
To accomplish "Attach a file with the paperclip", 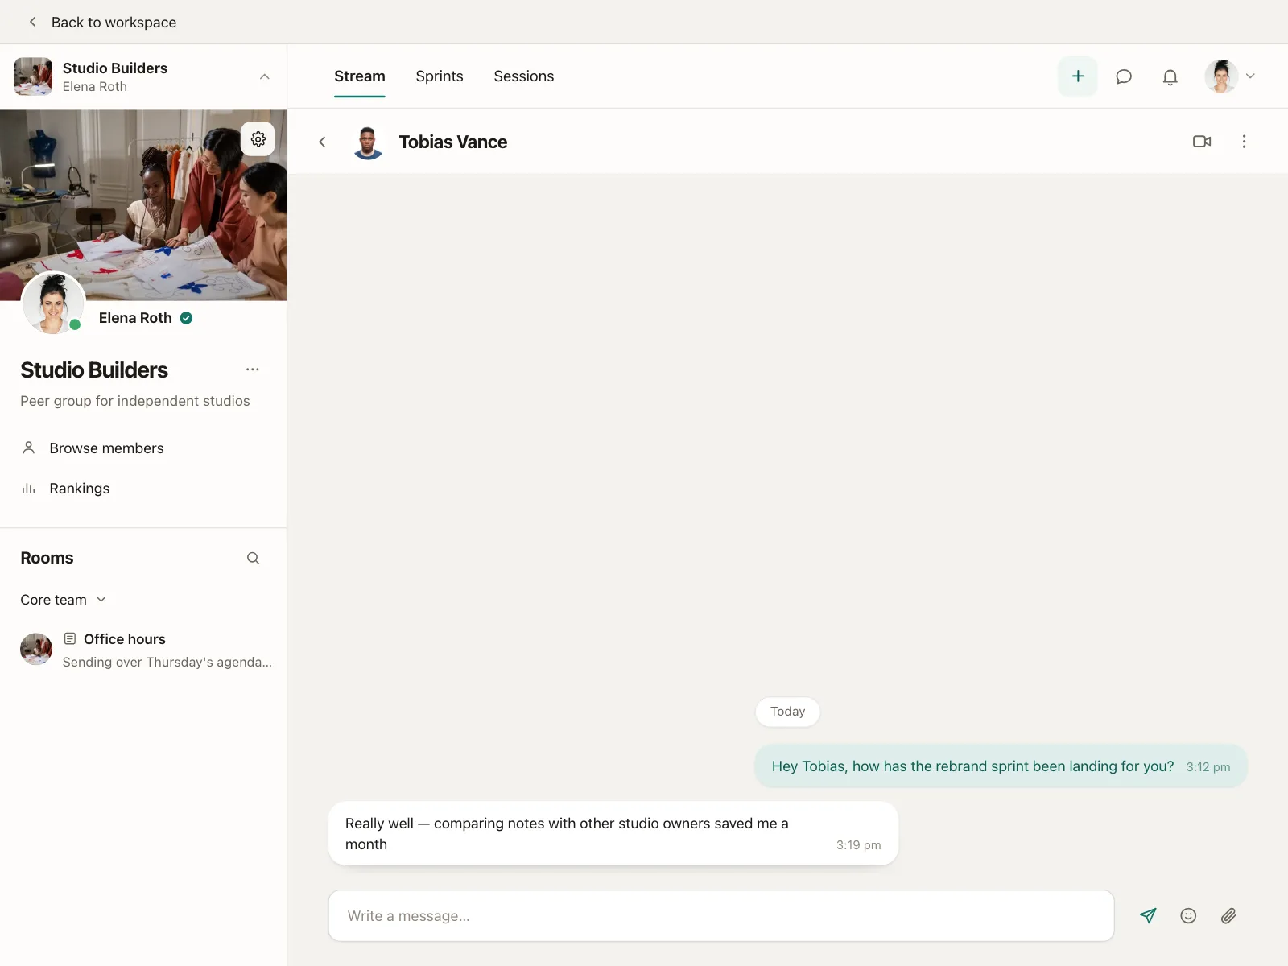I will tap(1228, 915).
